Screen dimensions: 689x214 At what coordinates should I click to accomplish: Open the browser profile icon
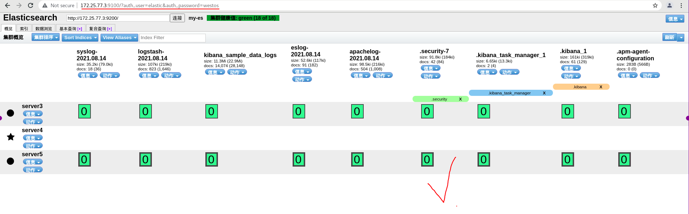[x=670, y=5]
